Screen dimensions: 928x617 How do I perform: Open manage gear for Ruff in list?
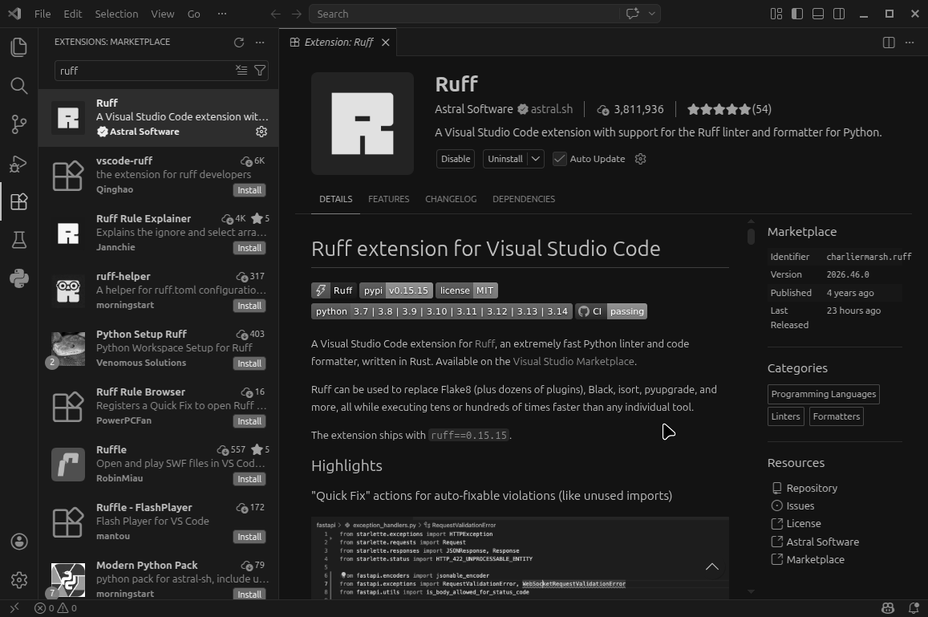click(261, 132)
